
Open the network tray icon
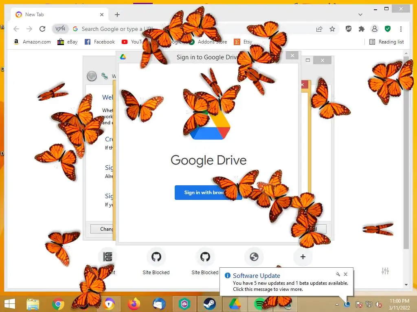369,304
